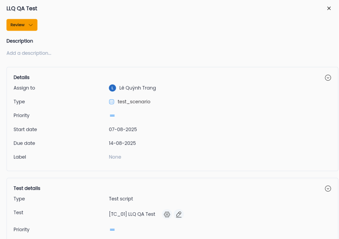Click the priority icon under Test details
The height and width of the screenshot is (239, 339).
pyautogui.click(x=112, y=230)
